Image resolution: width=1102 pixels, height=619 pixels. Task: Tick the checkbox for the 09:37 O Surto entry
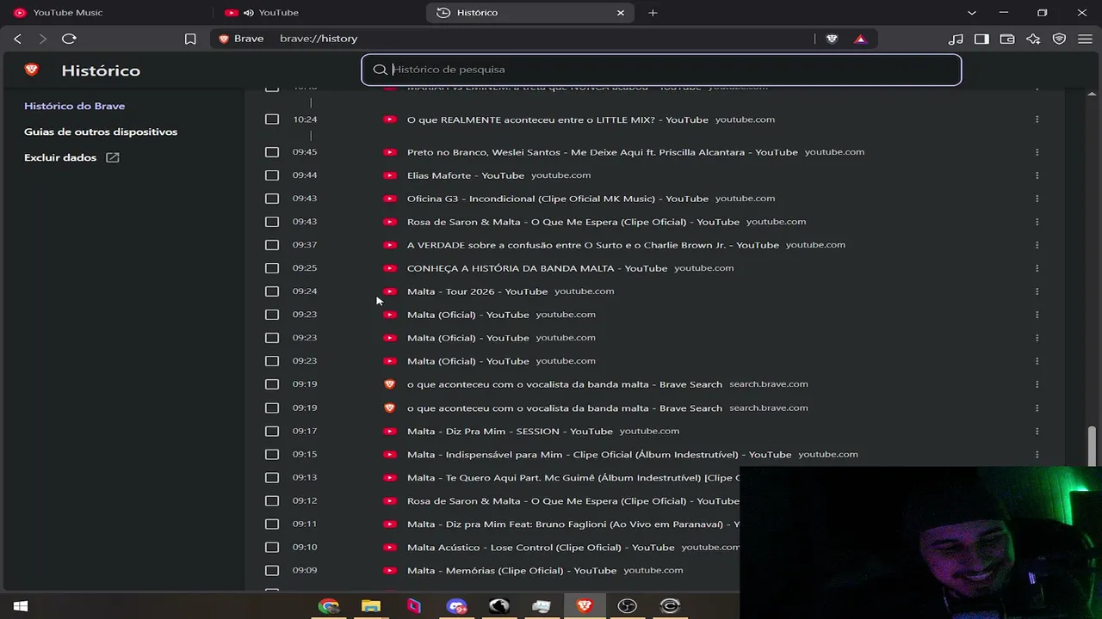coord(272,245)
